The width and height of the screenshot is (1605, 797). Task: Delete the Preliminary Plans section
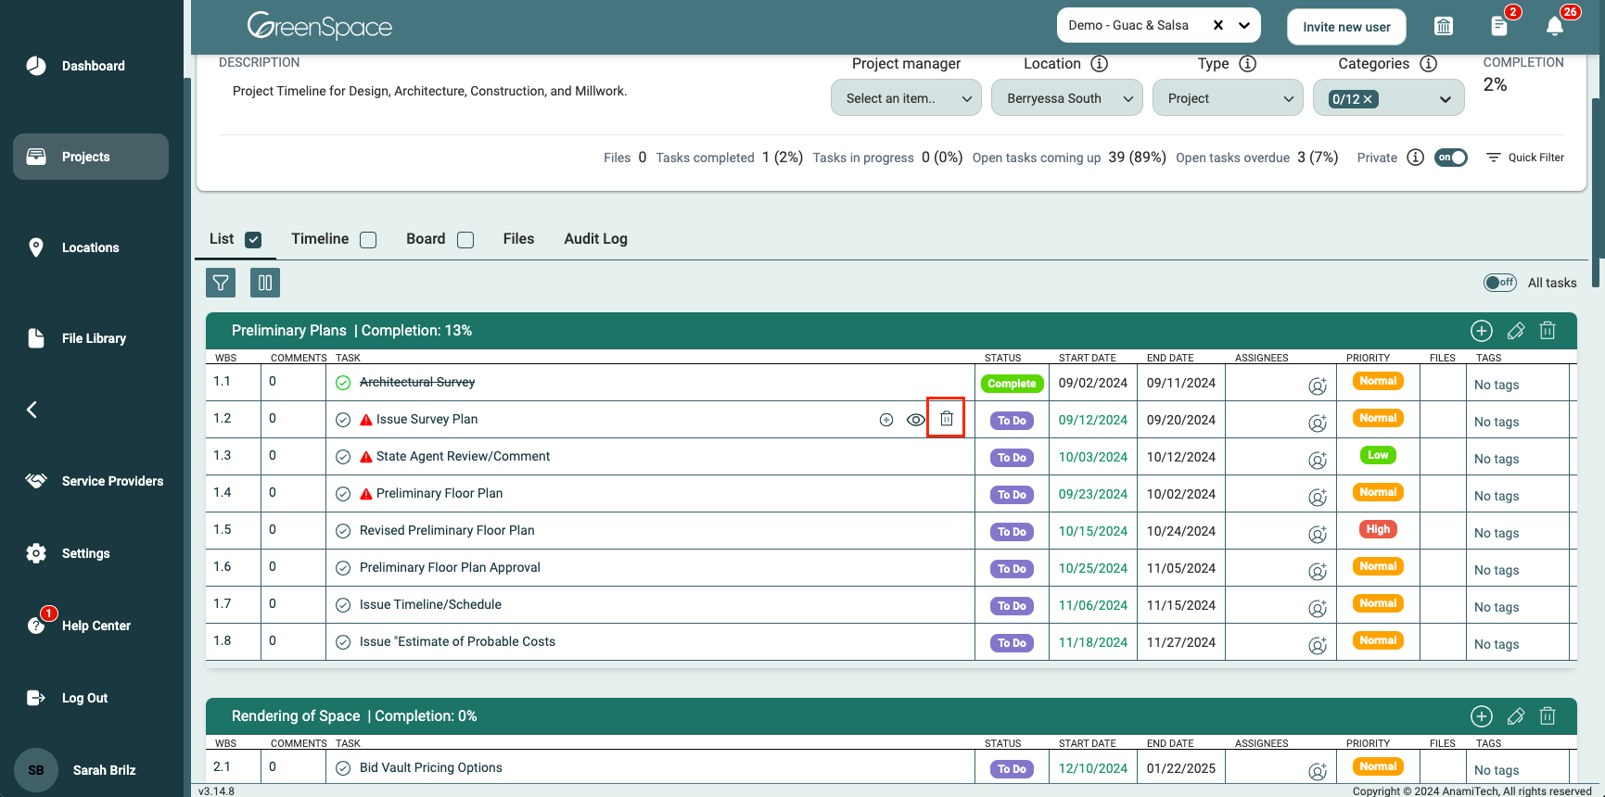click(x=1548, y=331)
